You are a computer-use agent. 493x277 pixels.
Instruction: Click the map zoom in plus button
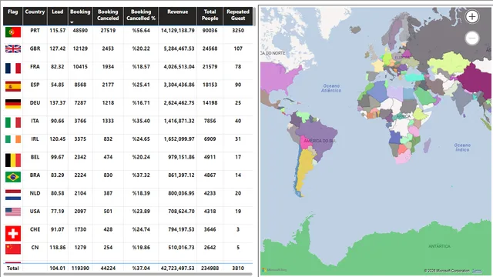click(472, 17)
